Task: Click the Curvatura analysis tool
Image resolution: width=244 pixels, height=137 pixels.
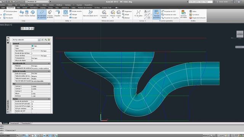Action: click(194, 14)
